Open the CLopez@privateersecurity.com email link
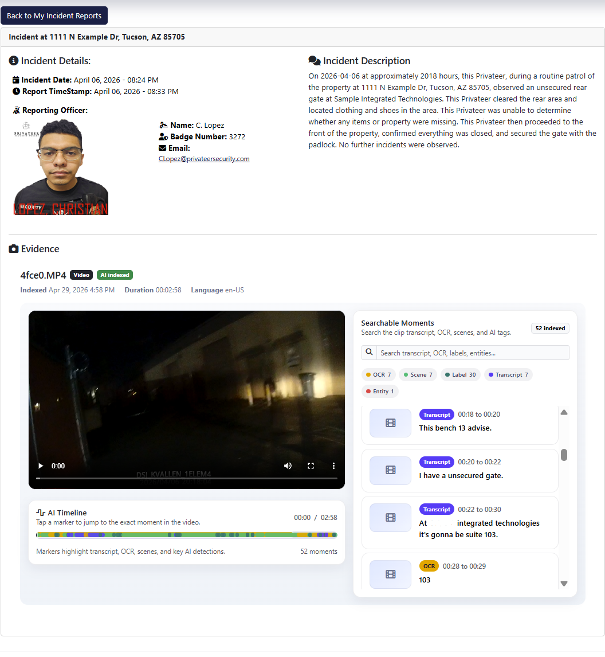Screen dimensions: 605x657 [203, 159]
